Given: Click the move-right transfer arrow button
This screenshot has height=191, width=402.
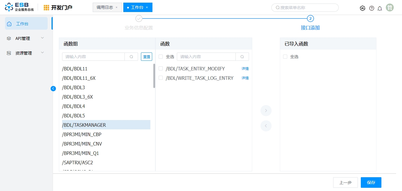Looking at the screenshot, I should [266, 111].
